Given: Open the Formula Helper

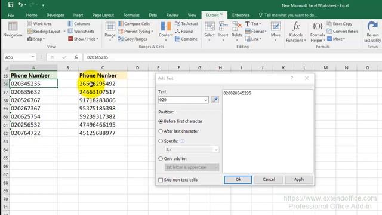Looking at the screenshot, I should click(318, 32).
